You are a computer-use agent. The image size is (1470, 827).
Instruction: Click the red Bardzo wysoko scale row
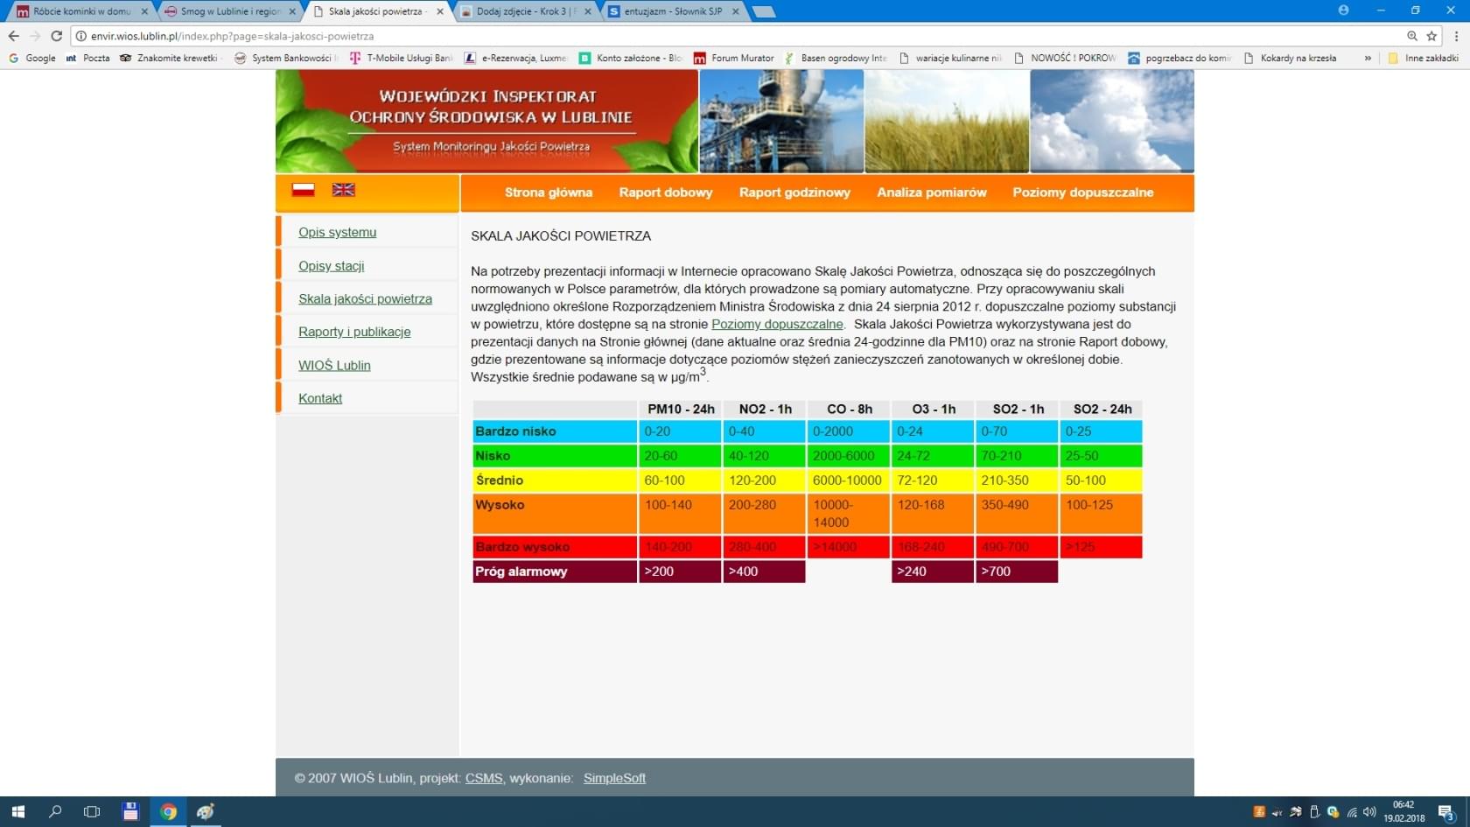[554, 547]
